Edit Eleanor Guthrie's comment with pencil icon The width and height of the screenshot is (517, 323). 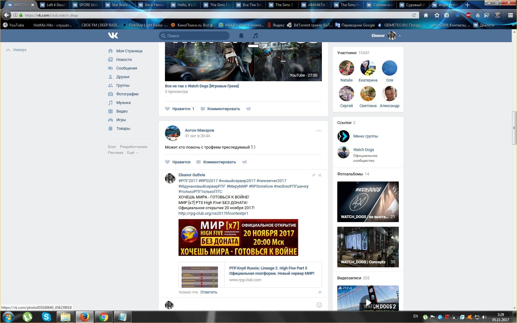tap(314, 175)
